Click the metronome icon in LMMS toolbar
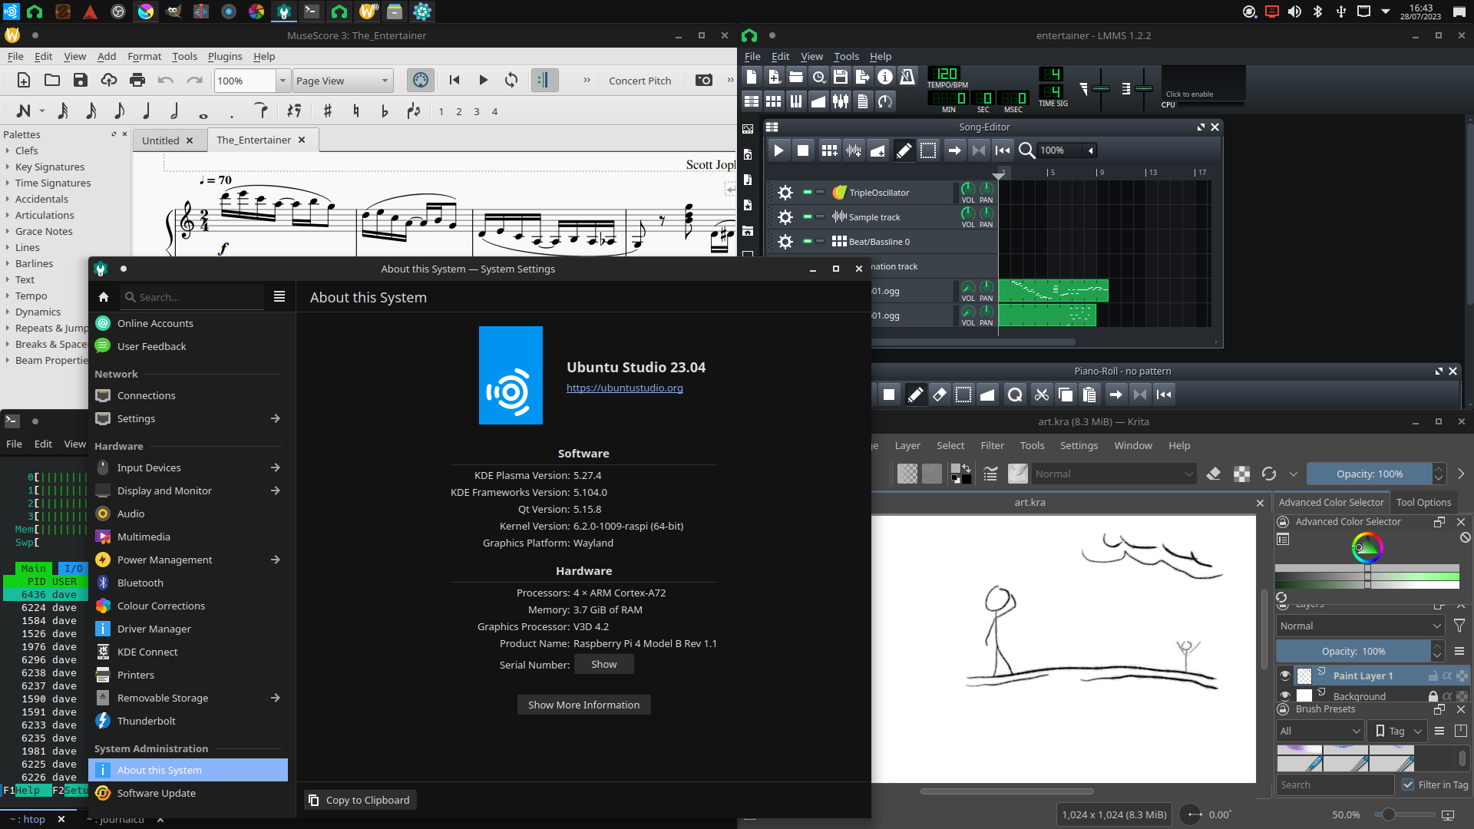Image resolution: width=1474 pixels, height=829 pixels. point(907,77)
